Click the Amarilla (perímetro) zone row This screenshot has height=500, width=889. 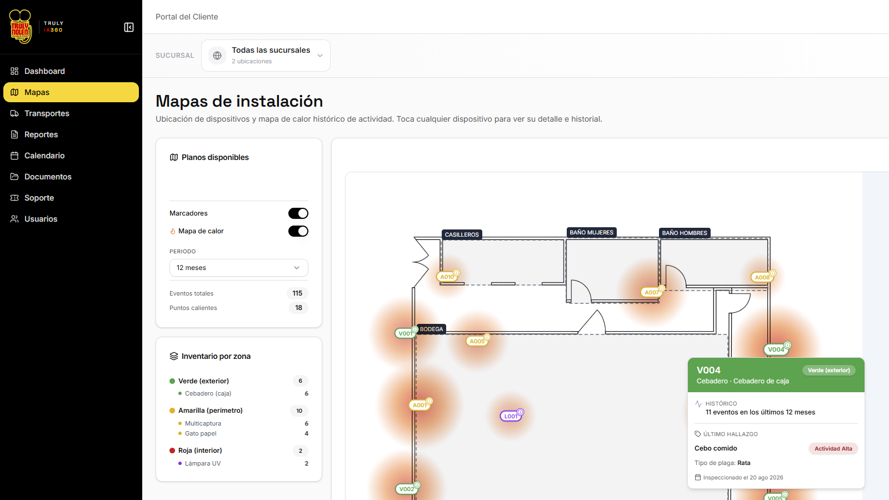[x=239, y=411]
